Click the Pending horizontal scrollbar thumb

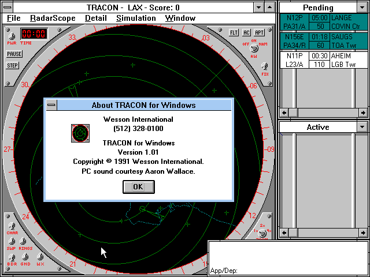[294, 113]
